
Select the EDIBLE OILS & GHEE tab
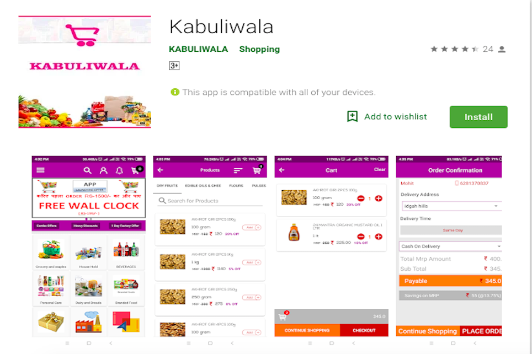203,186
